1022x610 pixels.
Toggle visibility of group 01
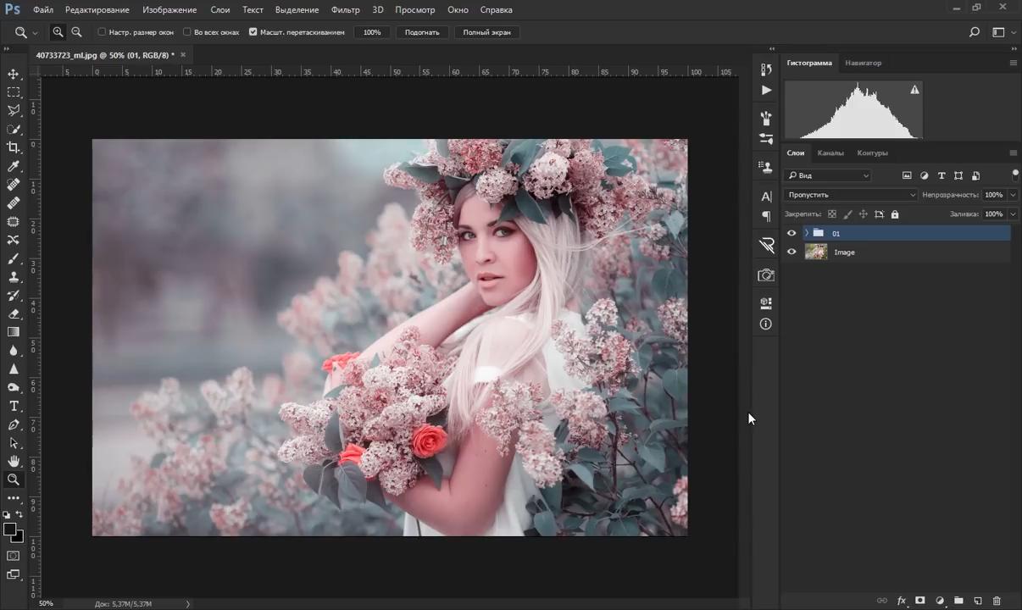point(791,233)
